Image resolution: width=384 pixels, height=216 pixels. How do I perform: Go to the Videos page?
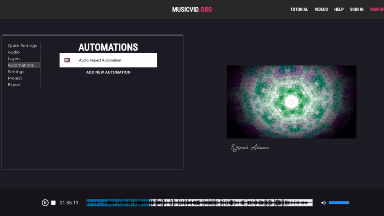321,9
